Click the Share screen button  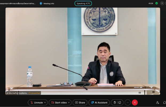pos(80,102)
